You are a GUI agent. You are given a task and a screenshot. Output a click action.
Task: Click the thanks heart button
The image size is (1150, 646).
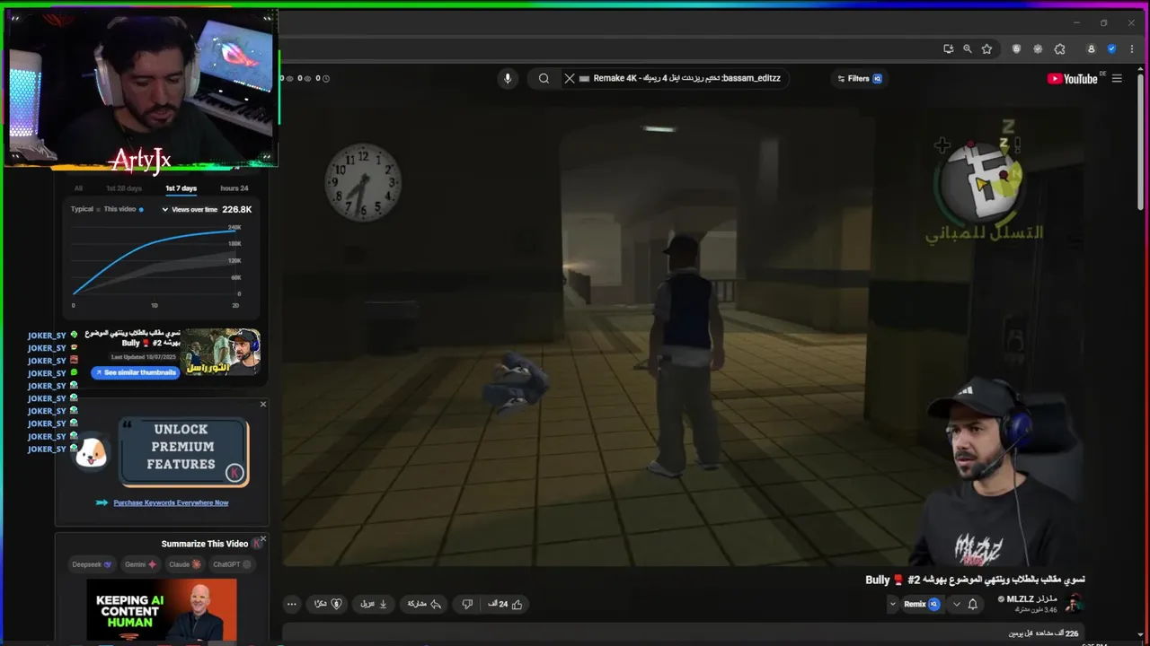pos(328,604)
